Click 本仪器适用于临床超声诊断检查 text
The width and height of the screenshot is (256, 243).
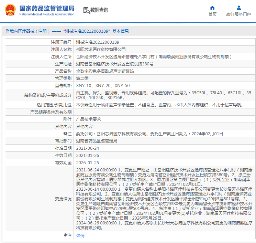pos(159,105)
